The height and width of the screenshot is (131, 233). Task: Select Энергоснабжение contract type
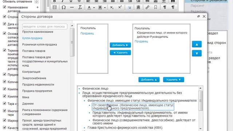34,78
